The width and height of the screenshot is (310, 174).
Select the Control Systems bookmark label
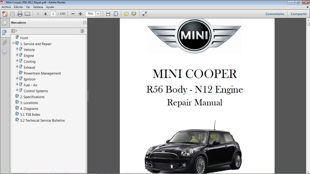36,91
